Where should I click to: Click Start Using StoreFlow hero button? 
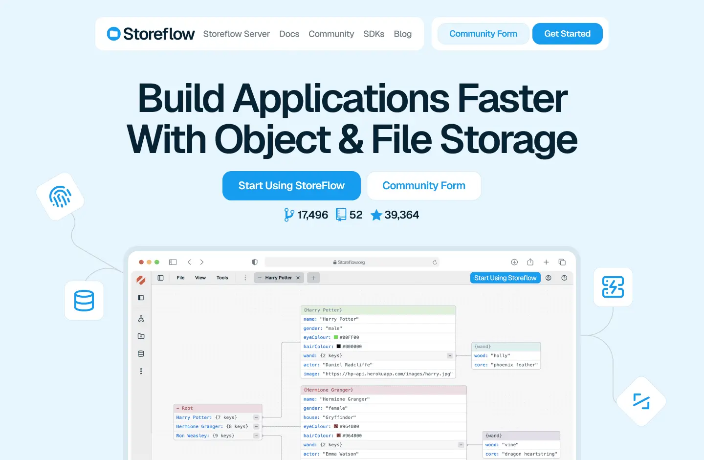pyautogui.click(x=291, y=186)
